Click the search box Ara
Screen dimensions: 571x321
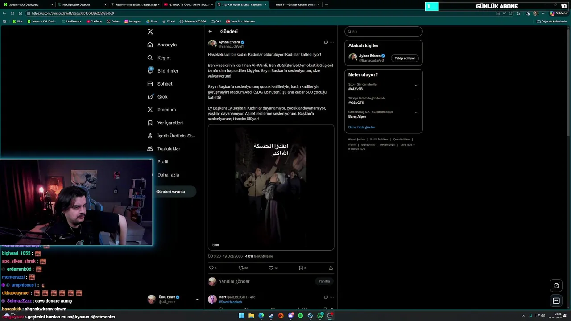coord(384,32)
